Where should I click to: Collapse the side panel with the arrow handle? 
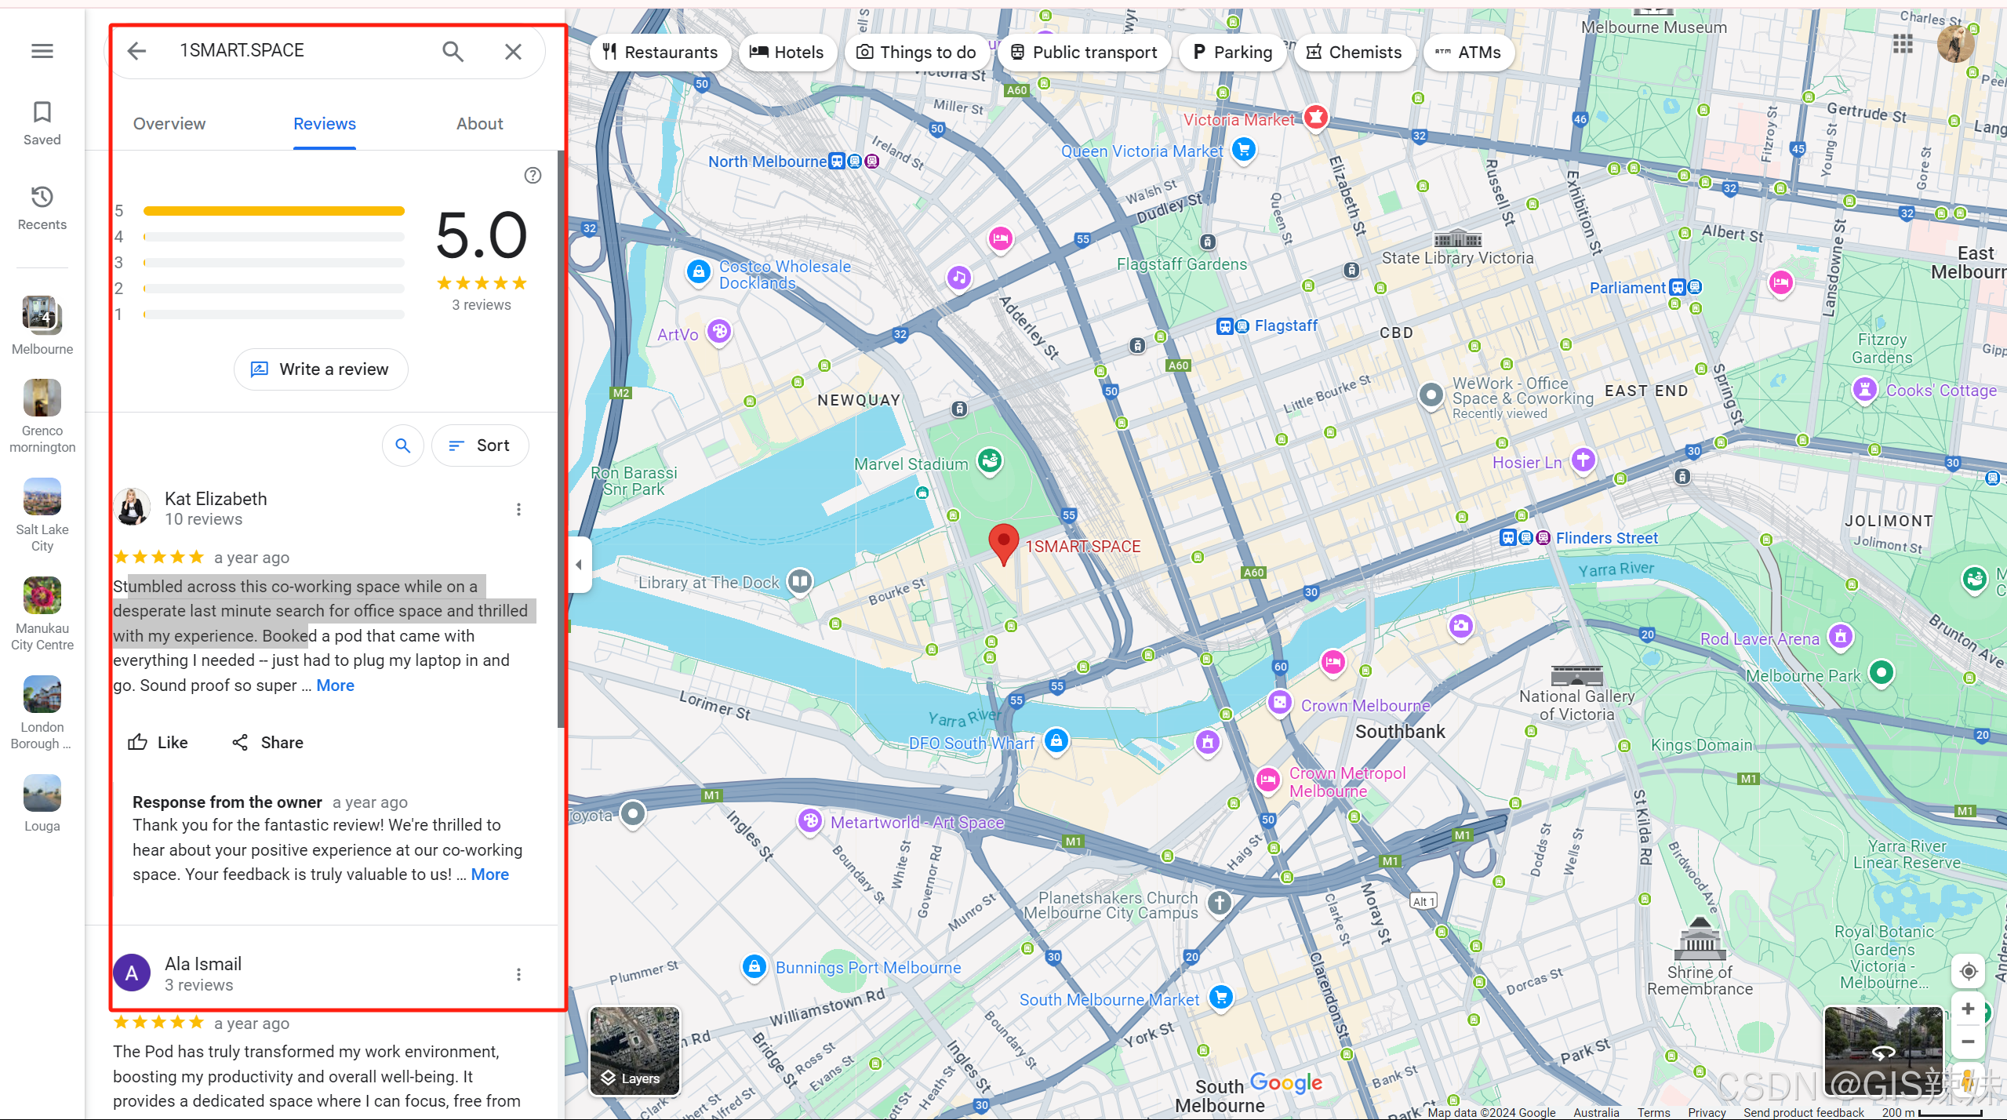tap(579, 564)
